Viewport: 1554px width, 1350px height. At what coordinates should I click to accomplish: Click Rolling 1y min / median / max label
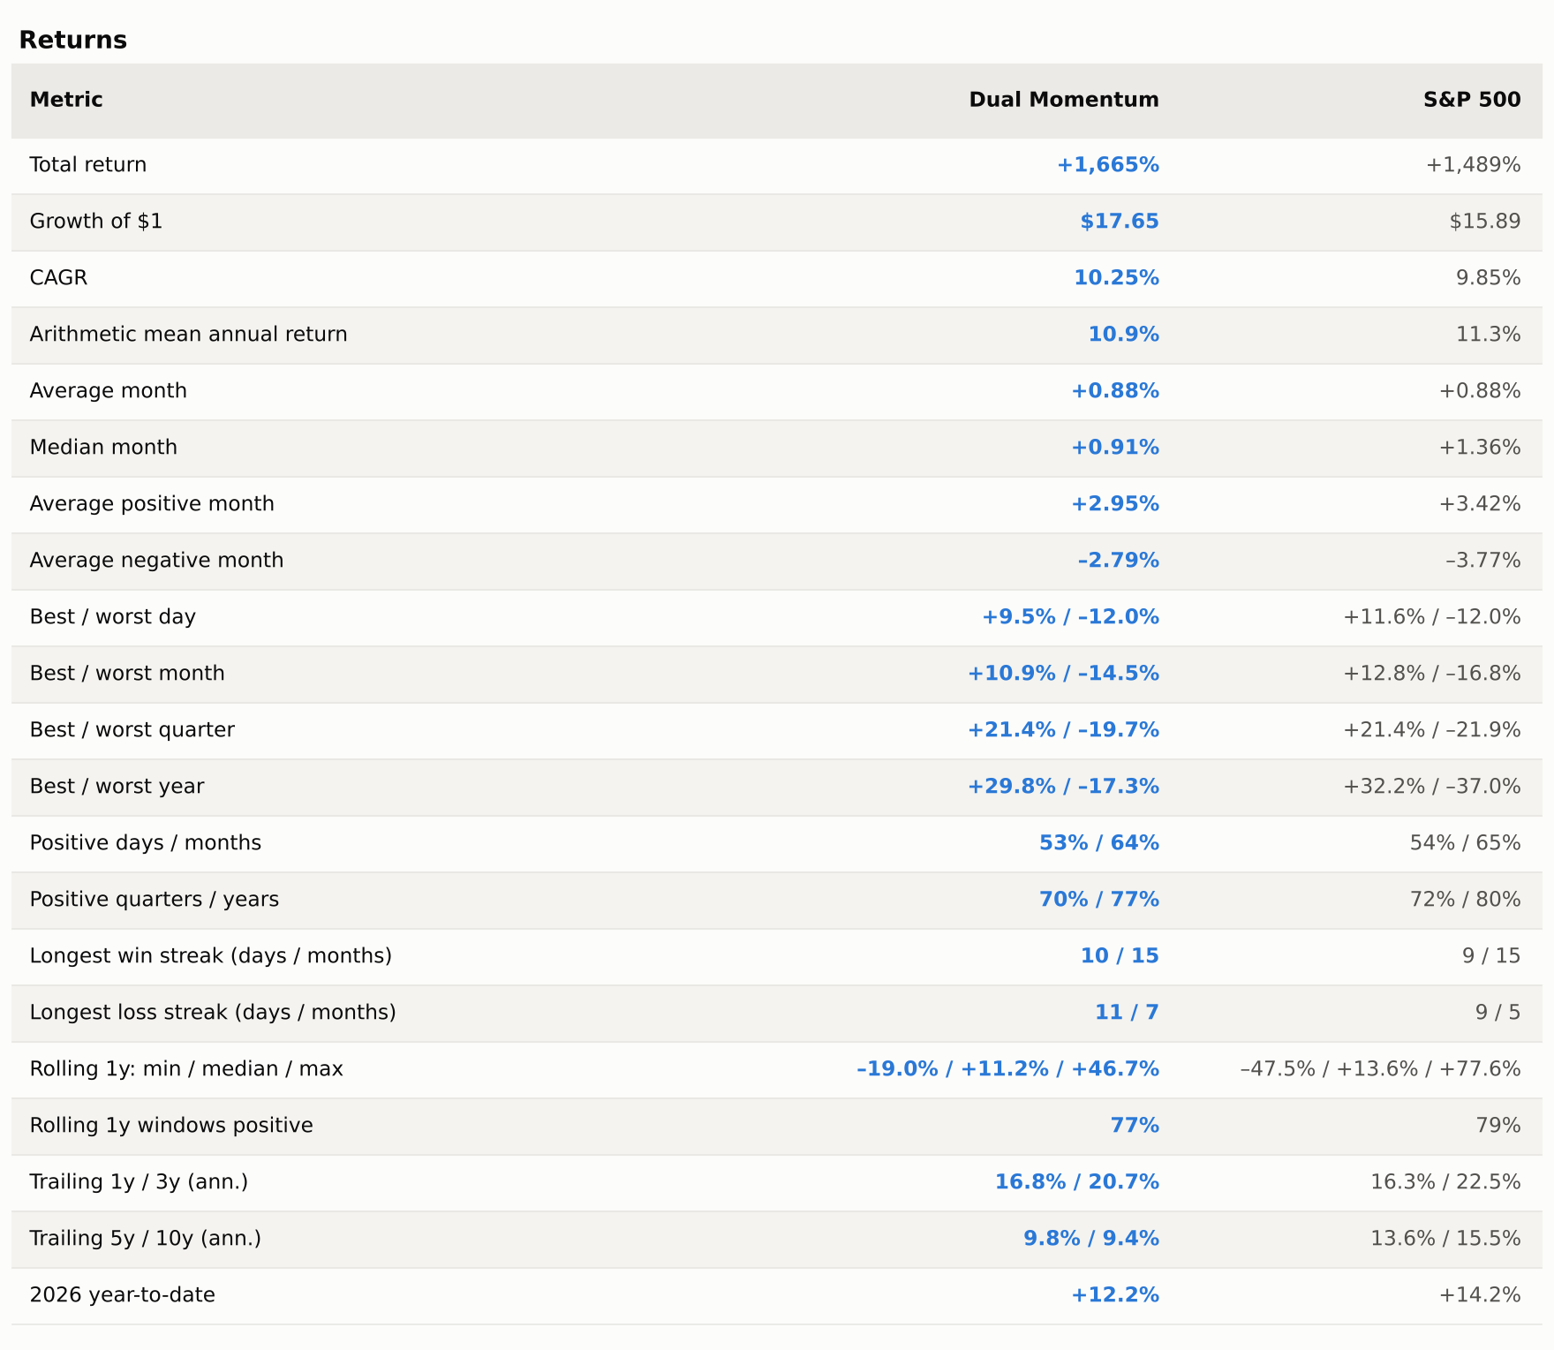click(x=186, y=1069)
